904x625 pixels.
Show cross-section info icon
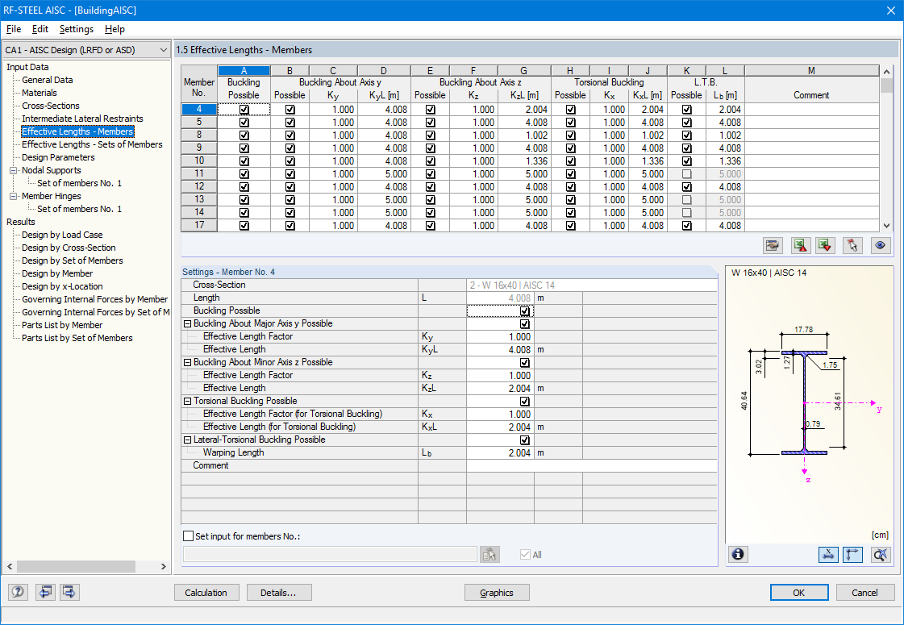738,555
